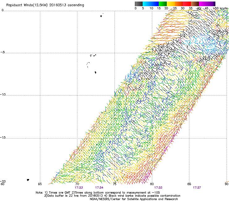Click the '30' label under the color bar
Screen dimensions: 229x201
(x=183, y=8)
